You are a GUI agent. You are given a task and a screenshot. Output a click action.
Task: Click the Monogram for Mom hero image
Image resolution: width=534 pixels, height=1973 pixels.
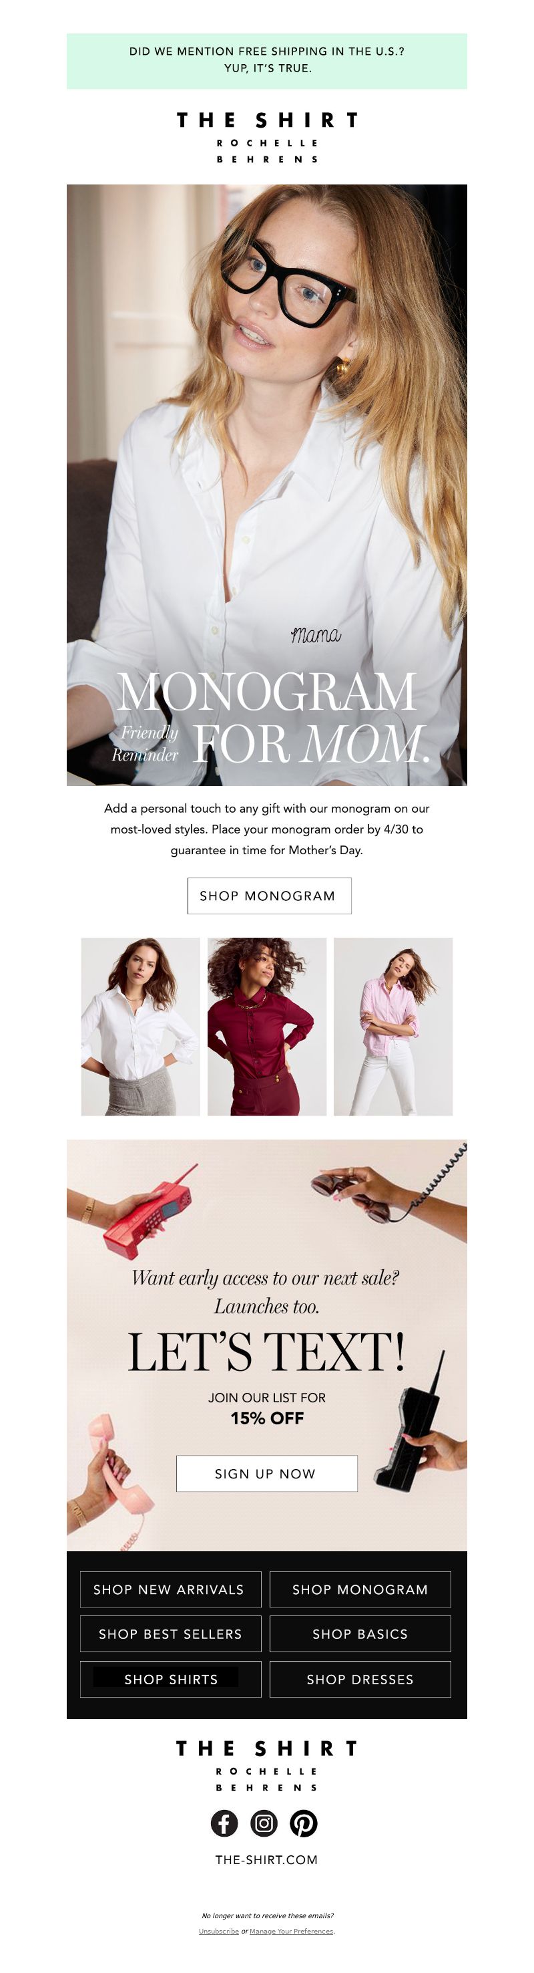(x=267, y=485)
